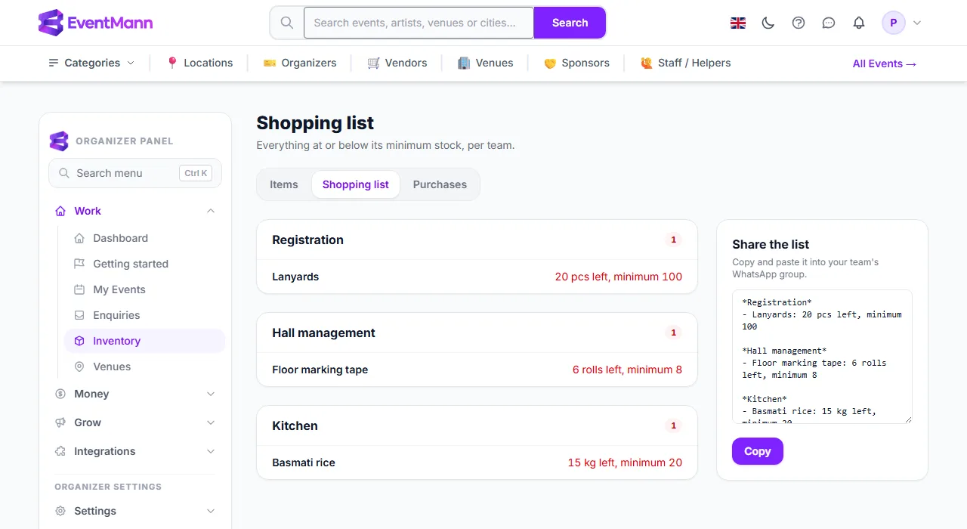This screenshot has height=529, width=967.
Task: Expand the Integrations section
Action: click(135, 451)
